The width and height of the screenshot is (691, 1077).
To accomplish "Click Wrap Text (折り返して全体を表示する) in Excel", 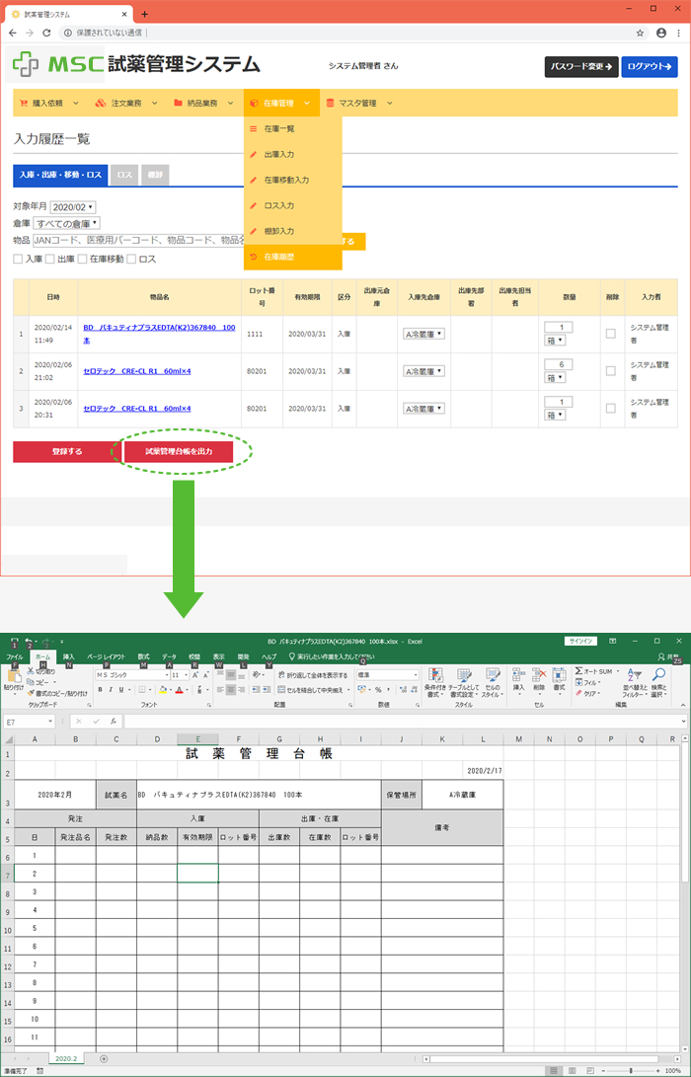I will click(x=313, y=675).
